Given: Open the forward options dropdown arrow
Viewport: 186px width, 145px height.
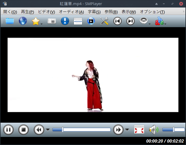Looking at the screenshot, I should point(127,130).
